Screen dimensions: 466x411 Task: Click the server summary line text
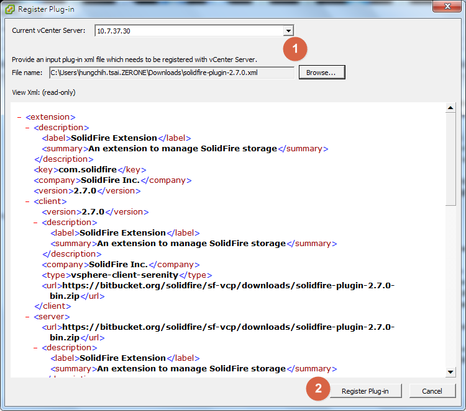tap(191, 369)
